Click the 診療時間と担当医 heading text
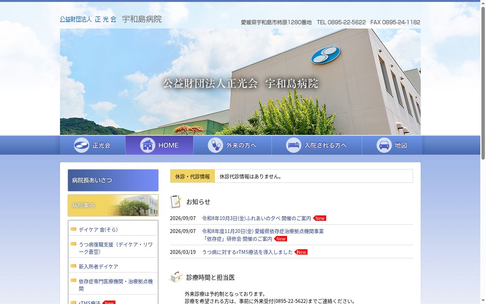This screenshot has width=486, height=304. click(210, 277)
